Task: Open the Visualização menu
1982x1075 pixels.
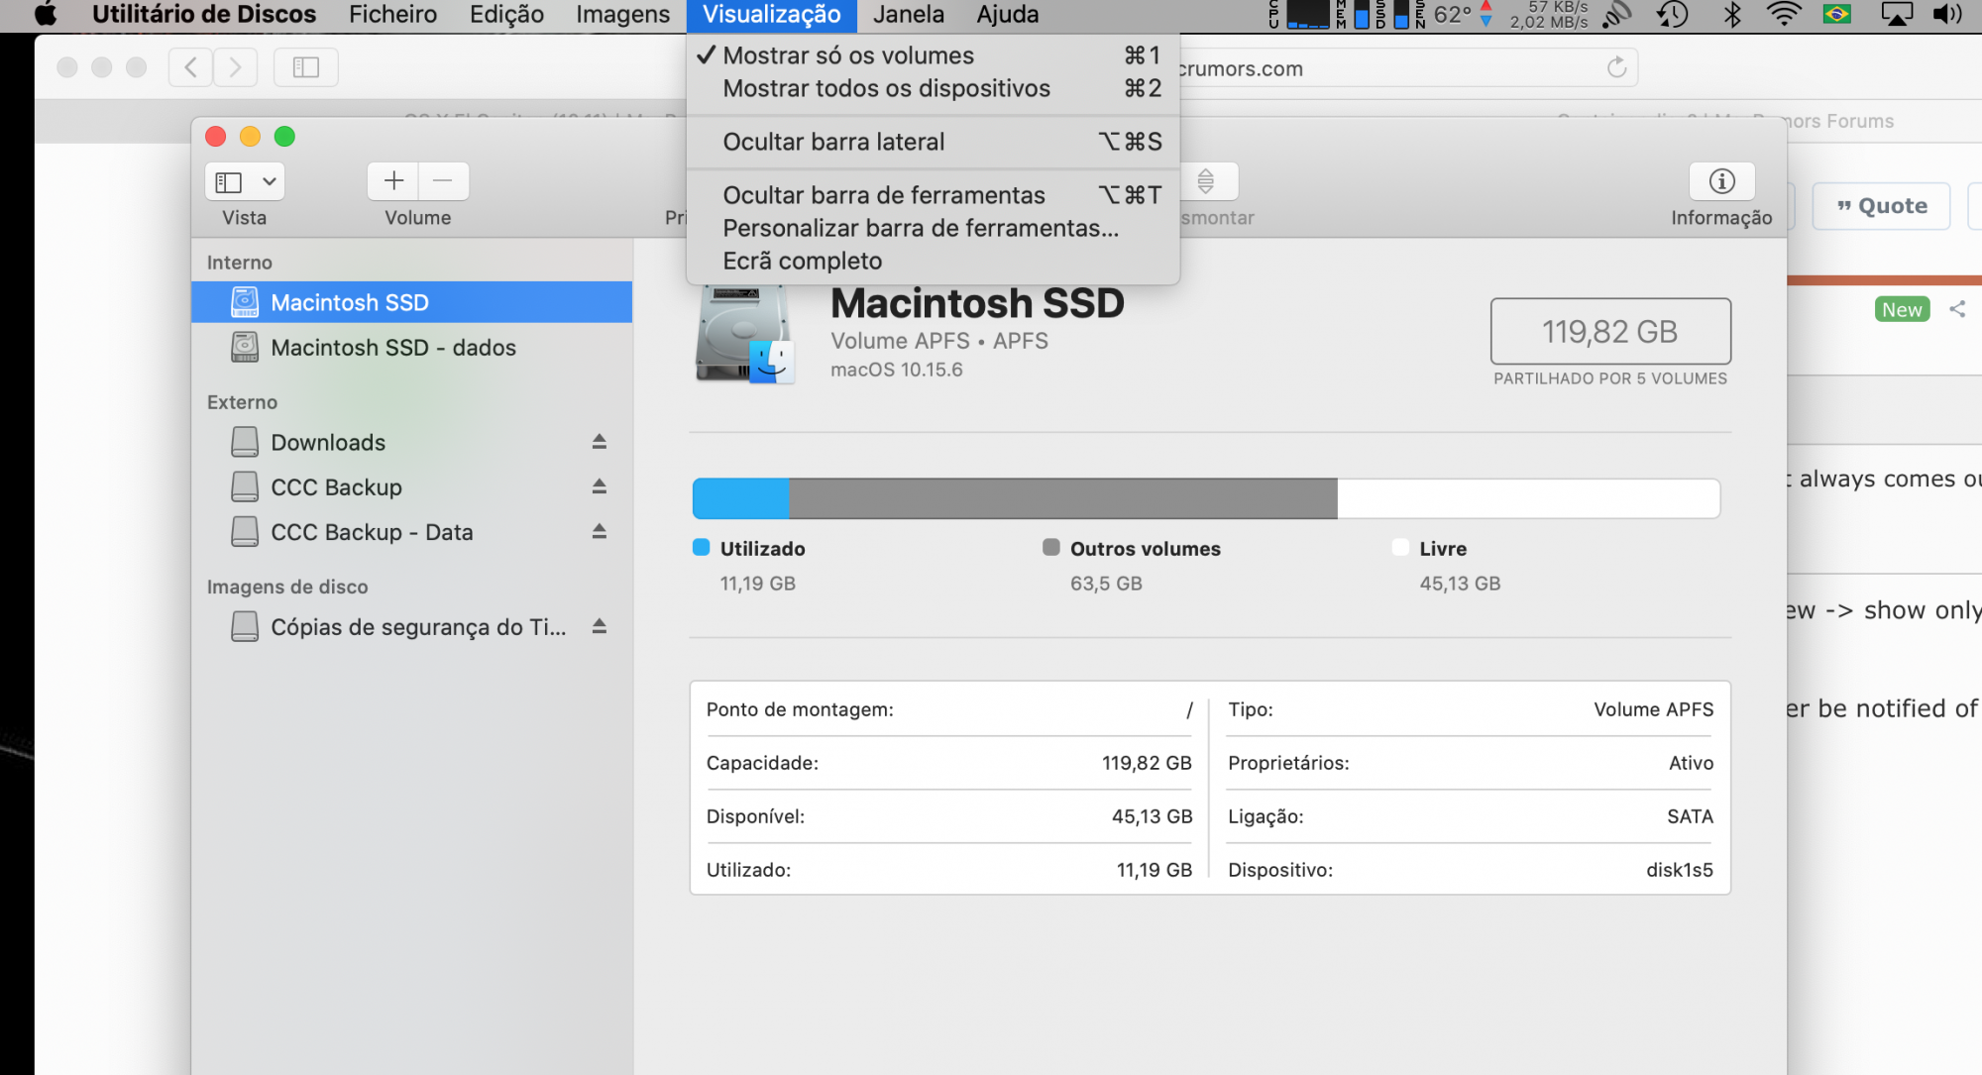Action: (771, 14)
